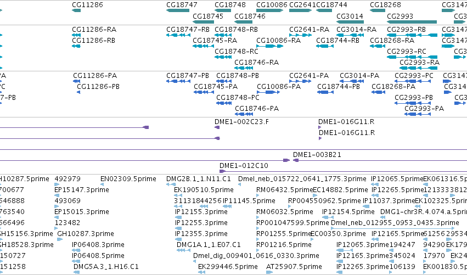Select the CG18746 gene label
The image size is (467, 275).
click(x=250, y=16)
